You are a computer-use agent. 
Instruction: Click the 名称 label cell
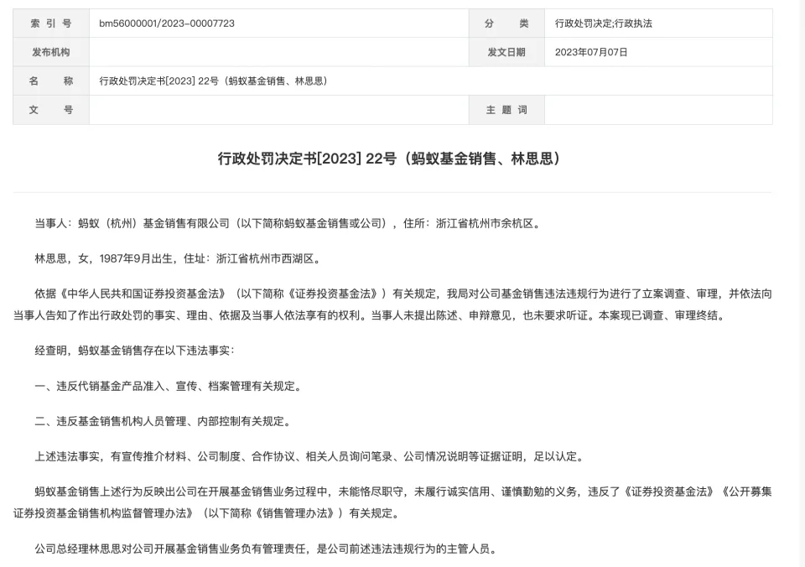coord(50,81)
